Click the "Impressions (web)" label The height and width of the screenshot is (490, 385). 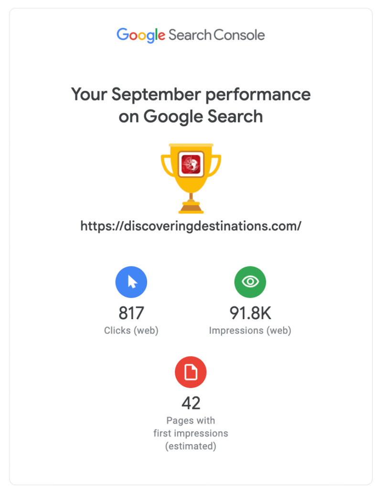click(x=250, y=330)
